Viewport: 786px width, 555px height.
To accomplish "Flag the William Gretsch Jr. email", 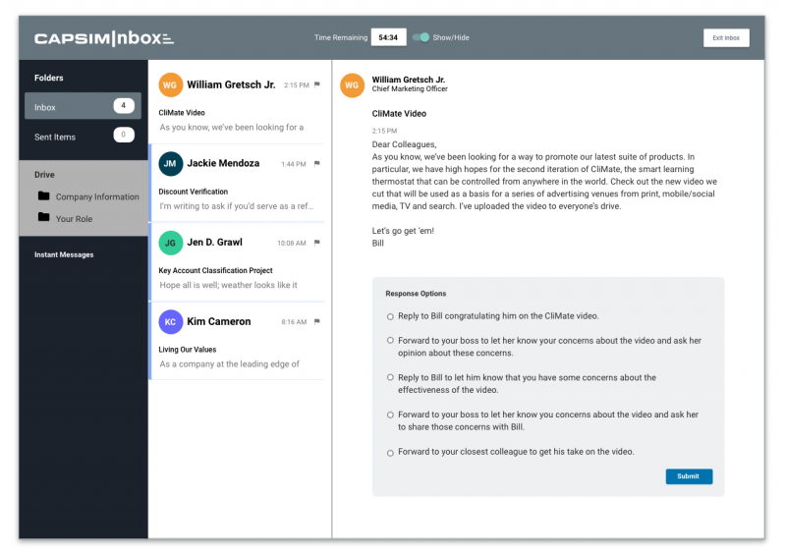I will click(316, 84).
